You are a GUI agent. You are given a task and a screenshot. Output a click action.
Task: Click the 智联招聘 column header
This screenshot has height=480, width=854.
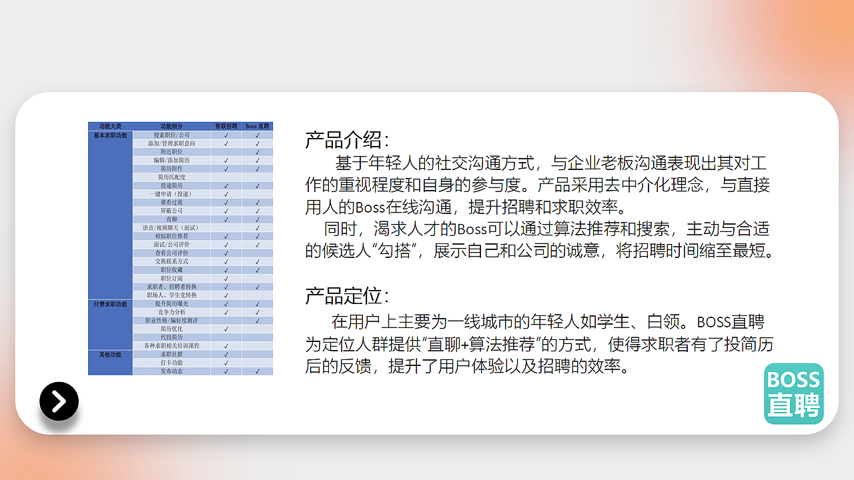pyautogui.click(x=226, y=126)
